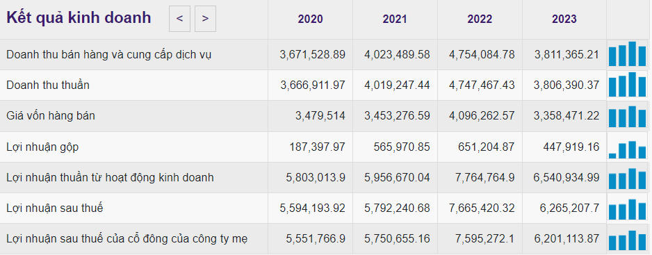The width and height of the screenshot is (652, 255).
Task: Select the 2023 column header
Action: 564,19
